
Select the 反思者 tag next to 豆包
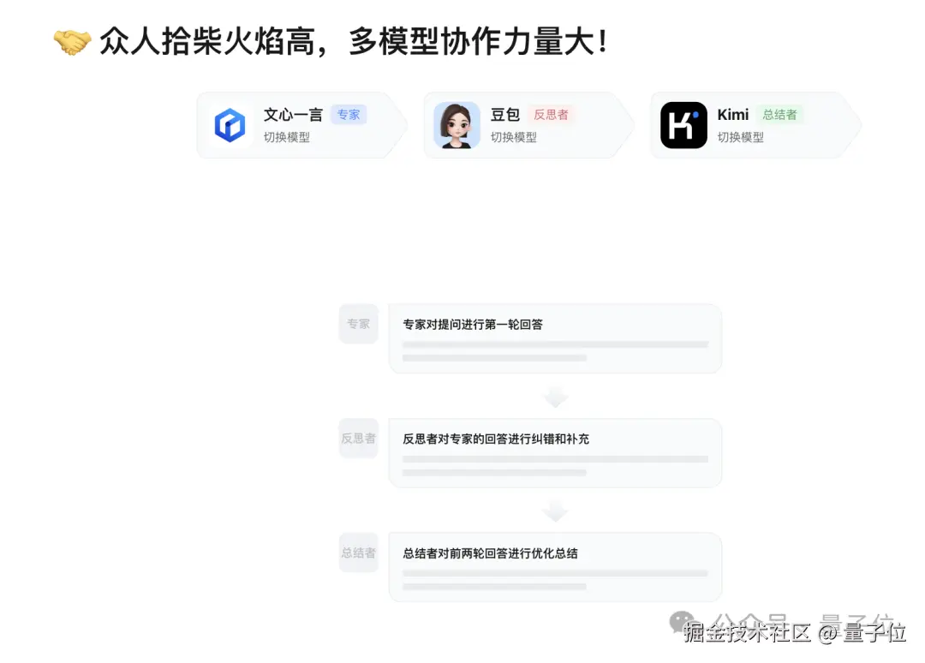click(x=551, y=115)
